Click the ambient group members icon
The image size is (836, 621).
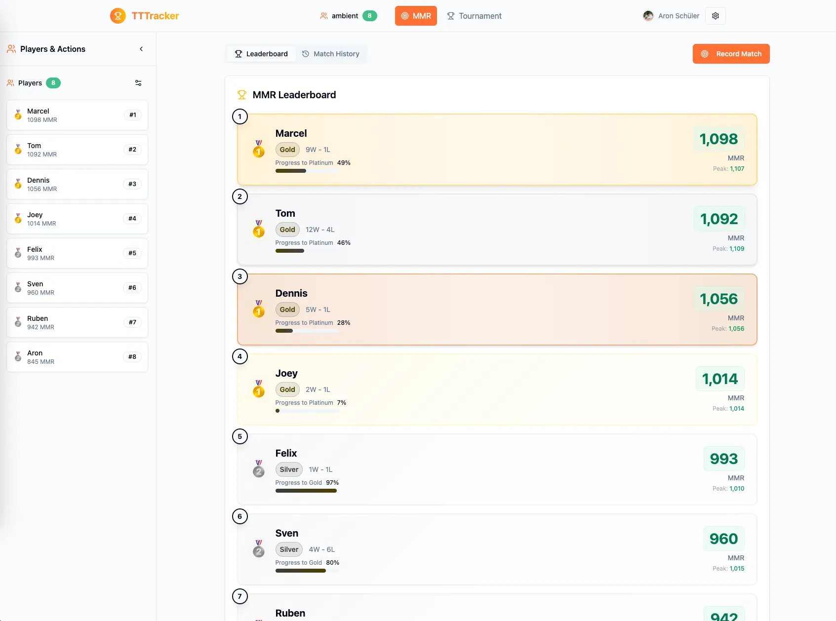click(324, 16)
